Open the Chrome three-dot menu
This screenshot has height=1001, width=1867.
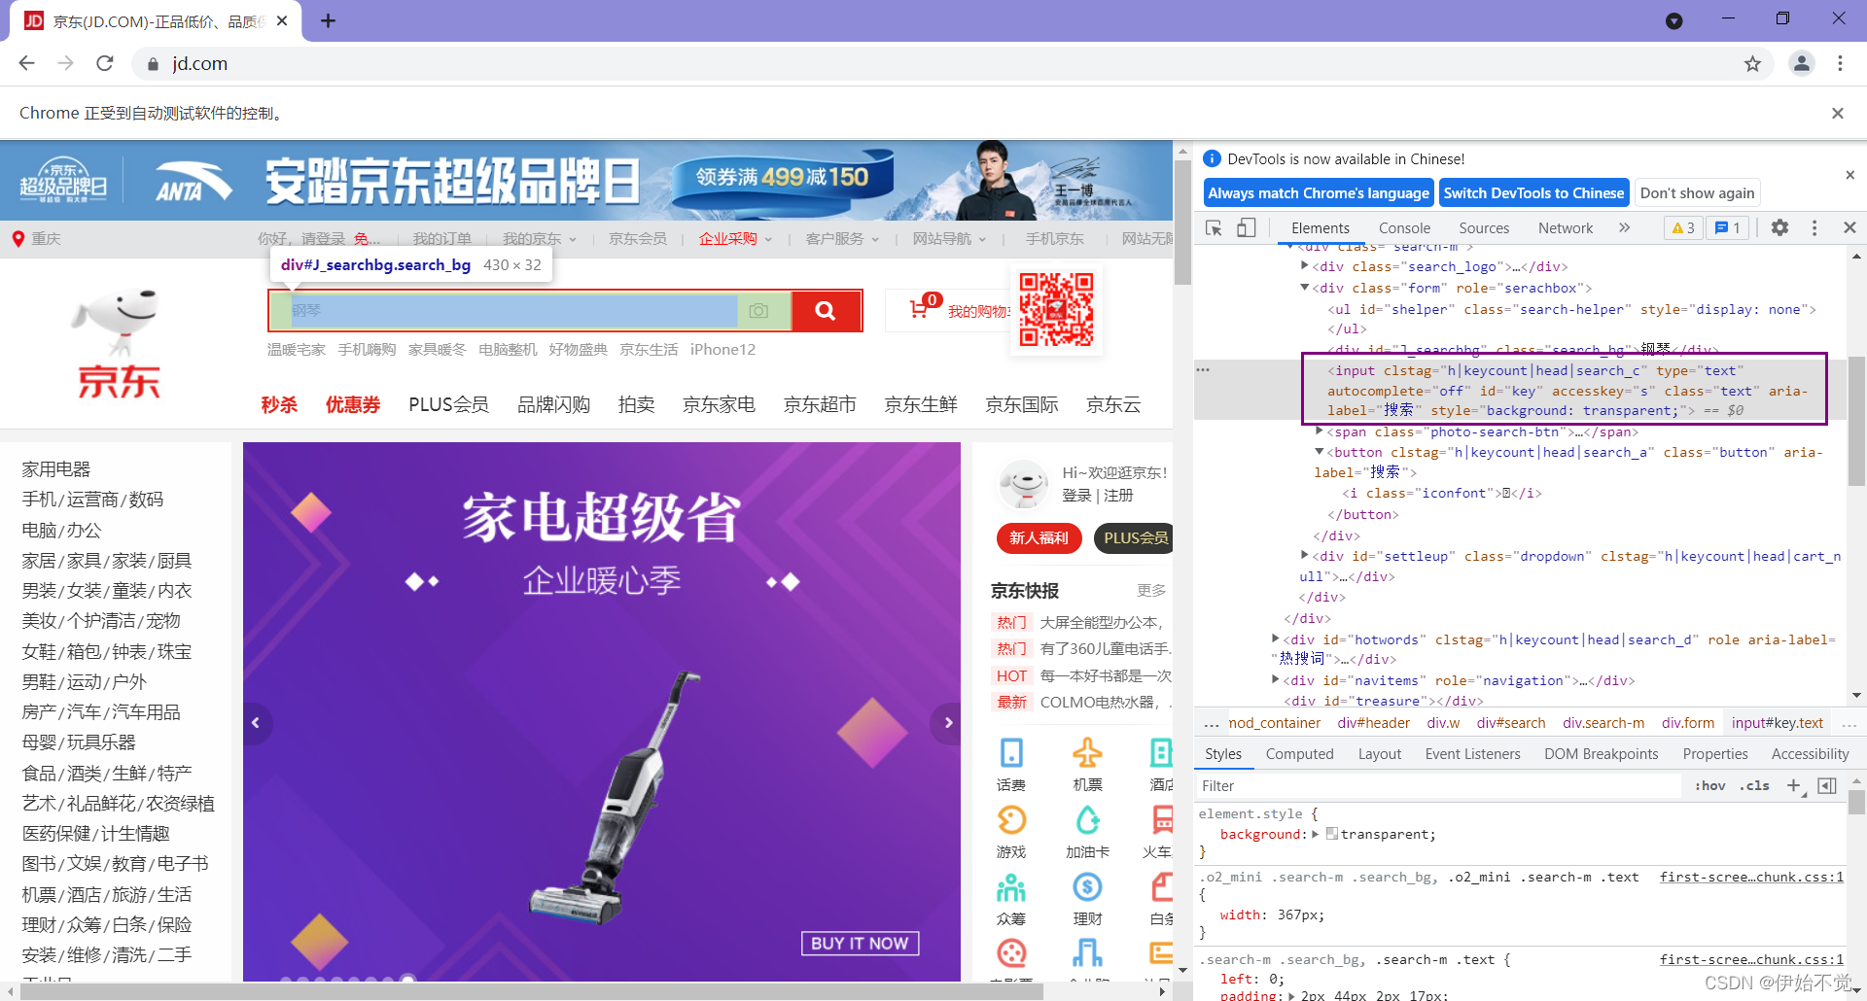[1840, 64]
